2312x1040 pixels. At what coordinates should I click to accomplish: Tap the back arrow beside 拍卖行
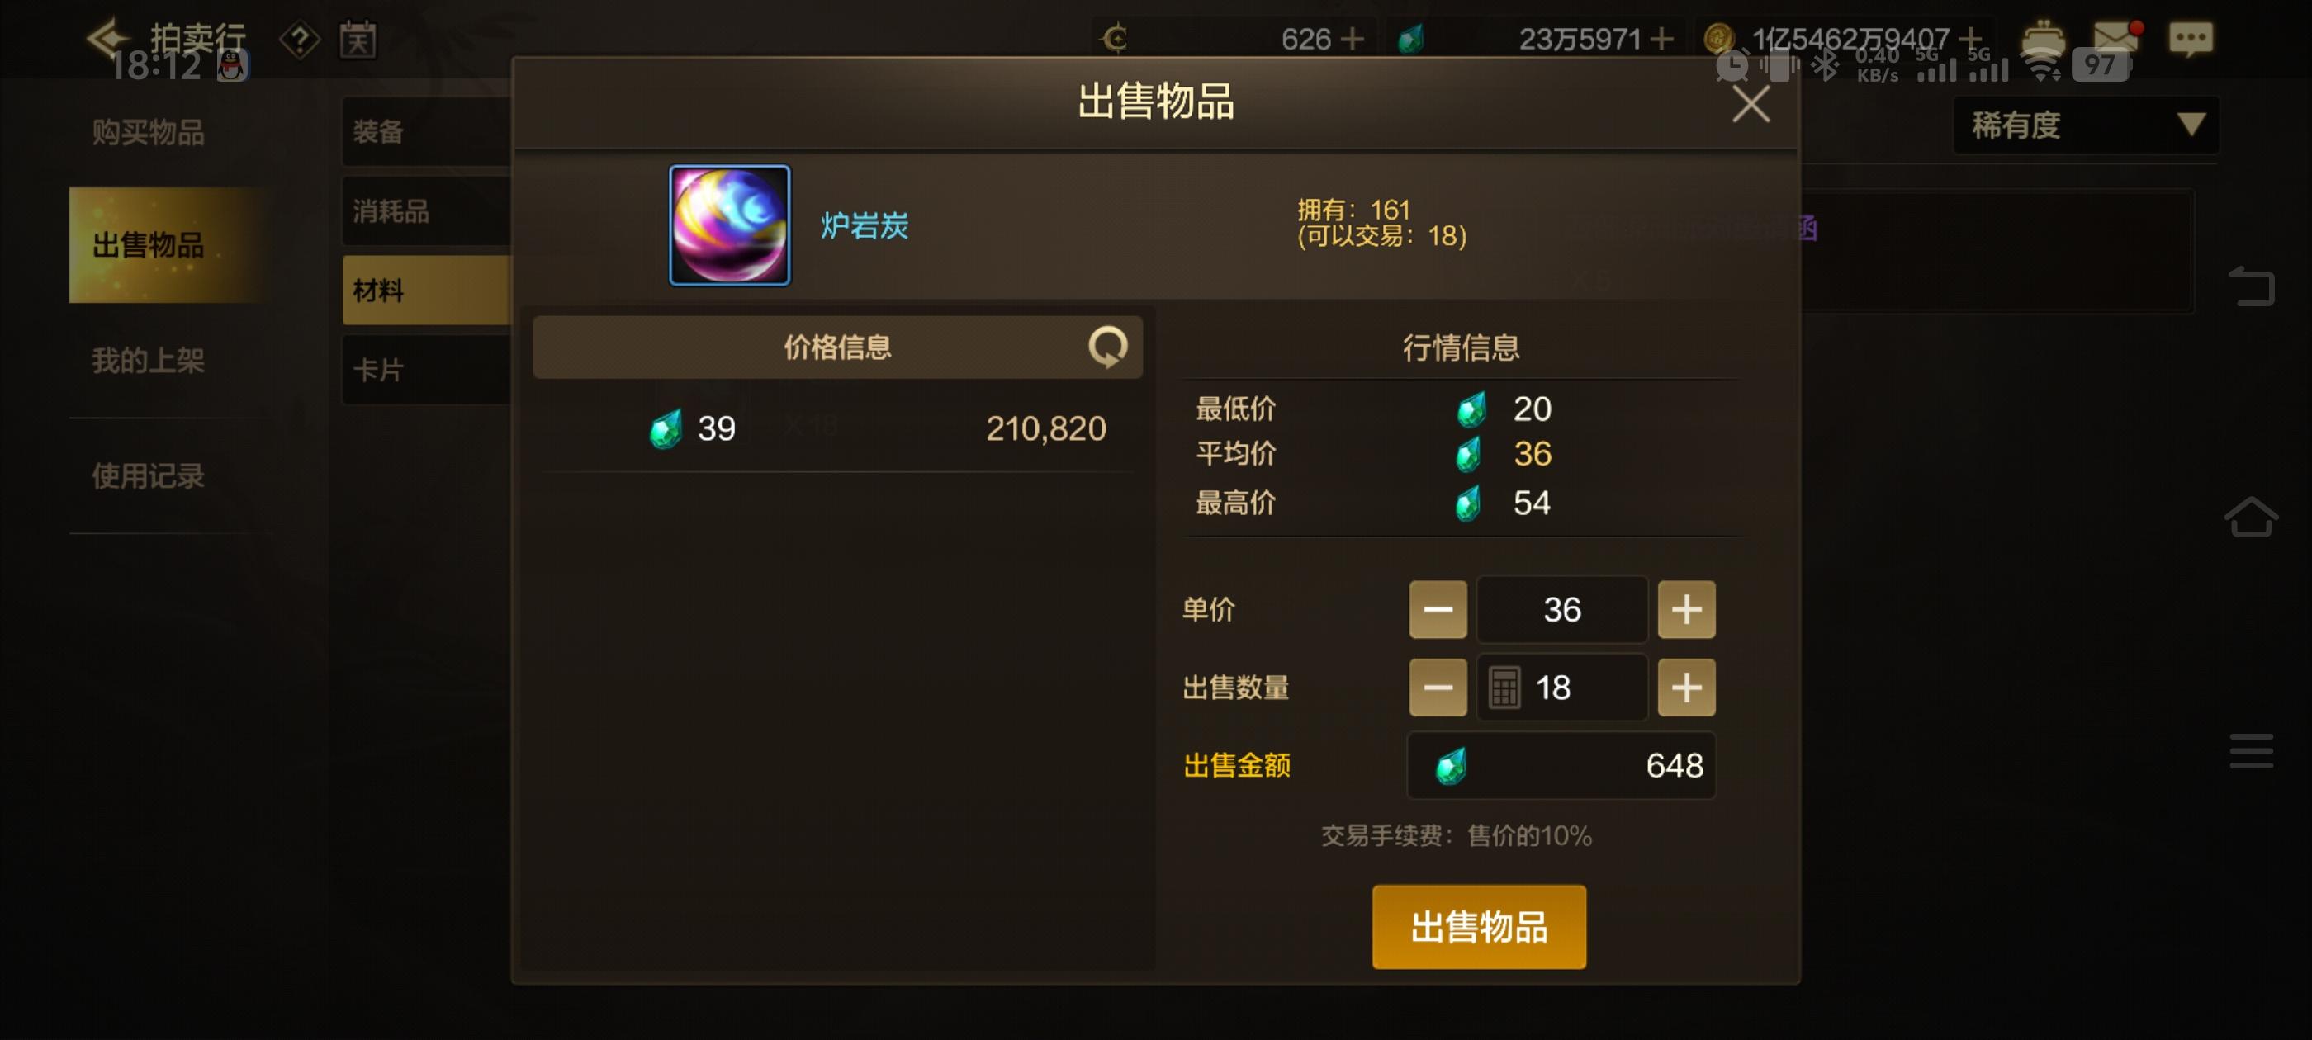[107, 38]
